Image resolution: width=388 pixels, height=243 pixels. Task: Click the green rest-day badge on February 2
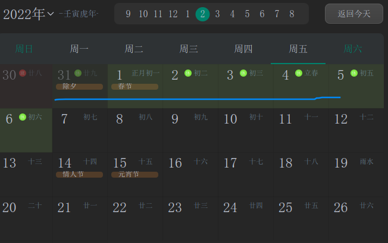pyautogui.click(x=188, y=73)
